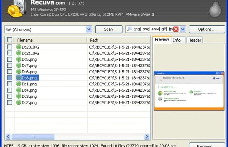Click the green status icon of Dc1.png
This screenshot has width=228, height=147.
18,84
